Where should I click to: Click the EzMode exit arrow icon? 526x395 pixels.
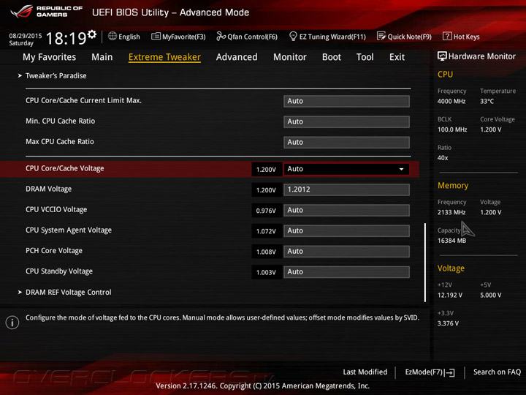click(450, 372)
